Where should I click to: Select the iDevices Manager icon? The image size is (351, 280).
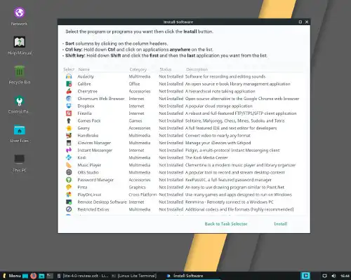tap(69, 143)
